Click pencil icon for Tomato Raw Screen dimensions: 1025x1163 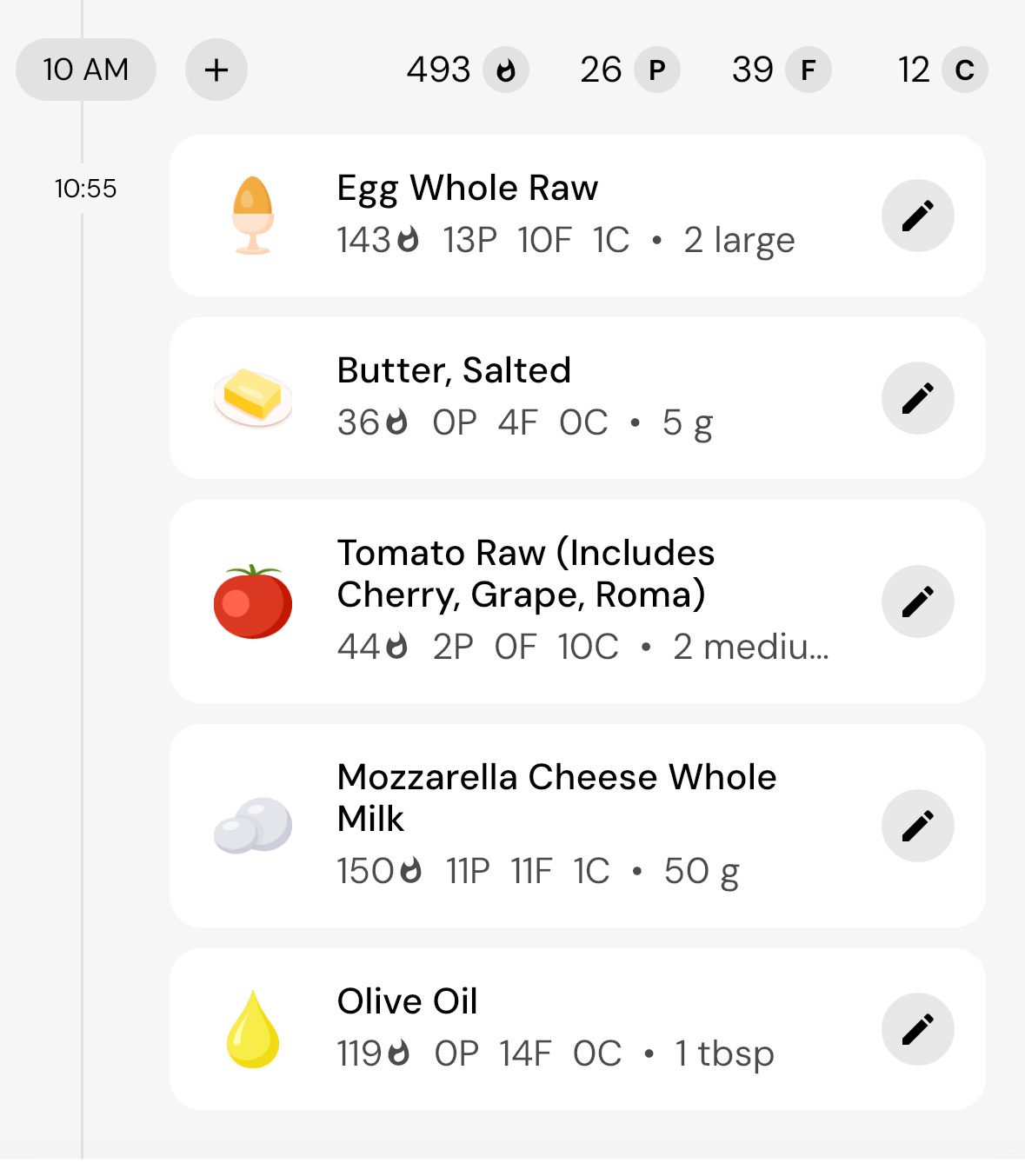point(917,601)
